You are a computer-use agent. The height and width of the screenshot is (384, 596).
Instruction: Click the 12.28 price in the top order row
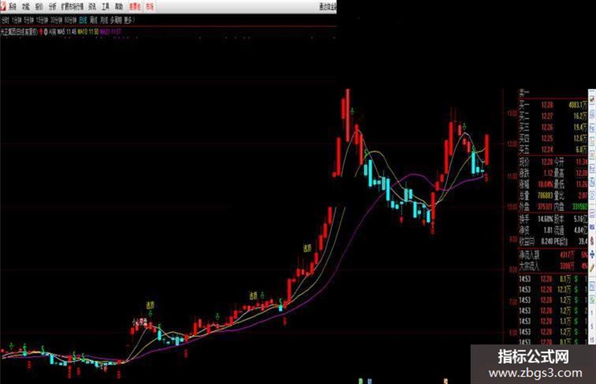pos(547,105)
